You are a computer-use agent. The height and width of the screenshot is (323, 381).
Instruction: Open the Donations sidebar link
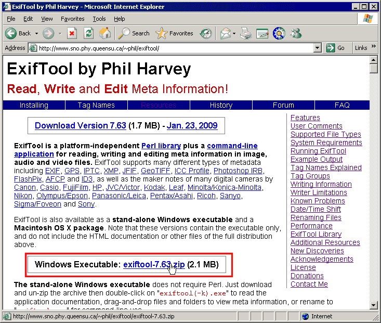click(307, 276)
